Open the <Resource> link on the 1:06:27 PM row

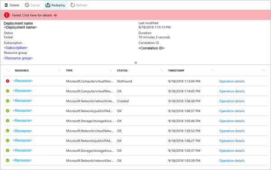[x=23, y=141]
